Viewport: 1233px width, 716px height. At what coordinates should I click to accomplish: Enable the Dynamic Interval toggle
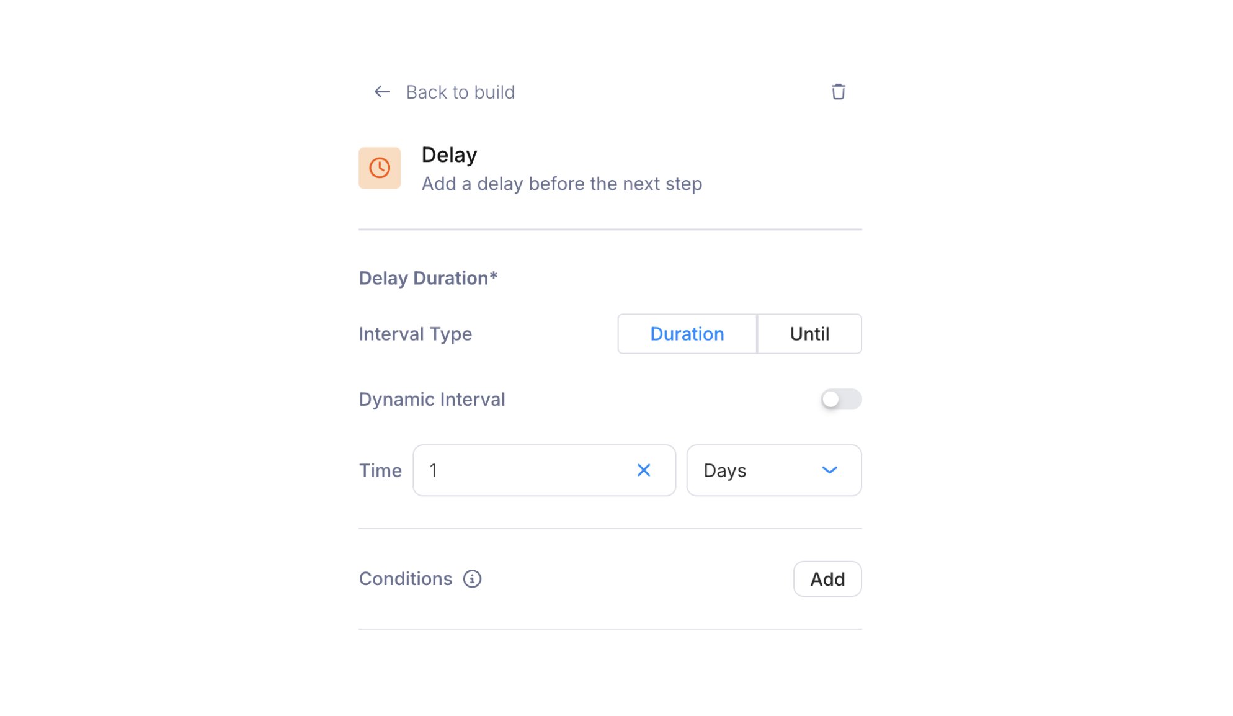coord(841,399)
